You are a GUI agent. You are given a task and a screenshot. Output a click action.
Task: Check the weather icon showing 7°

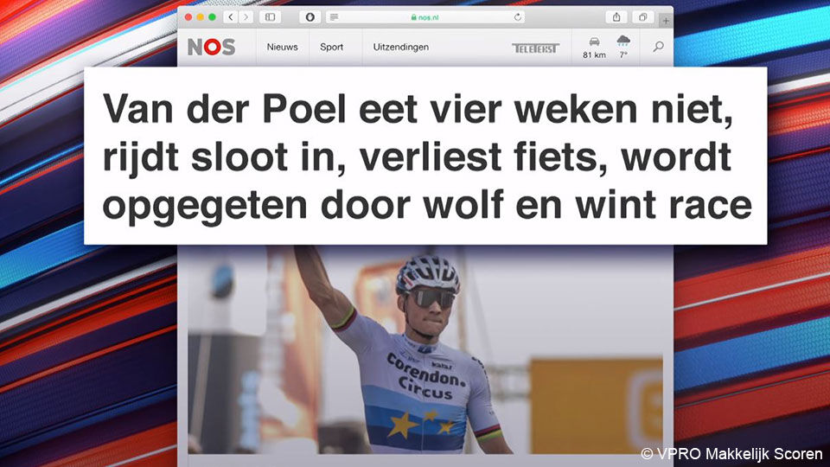[x=623, y=47]
